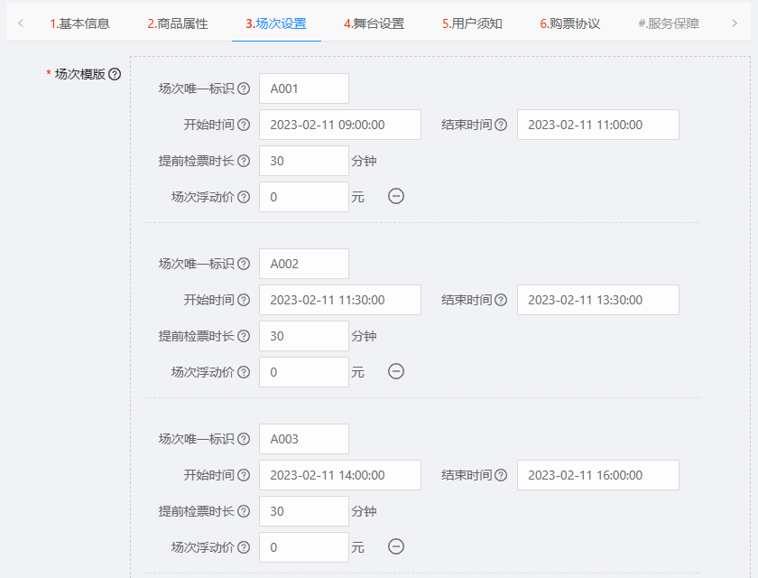The image size is (758, 578).
Task: Open start time picker showing 2023-02-11 09:00:00
Action: pyautogui.click(x=340, y=125)
